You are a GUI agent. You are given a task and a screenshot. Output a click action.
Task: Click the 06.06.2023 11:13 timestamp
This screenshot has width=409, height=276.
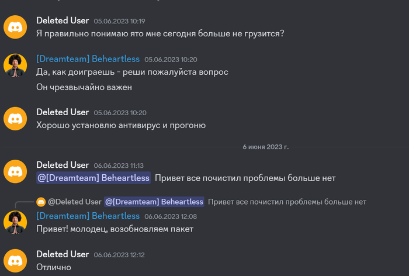point(119,165)
